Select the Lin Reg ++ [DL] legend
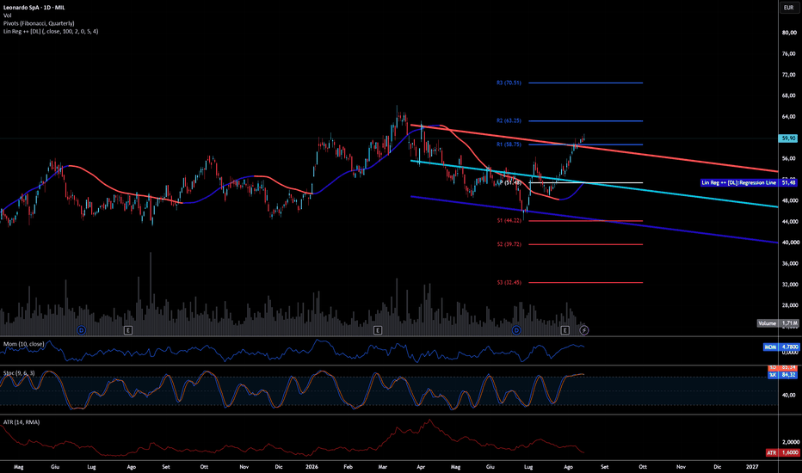The height and width of the screenshot is (473, 802). pyautogui.click(x=51, y=31)
